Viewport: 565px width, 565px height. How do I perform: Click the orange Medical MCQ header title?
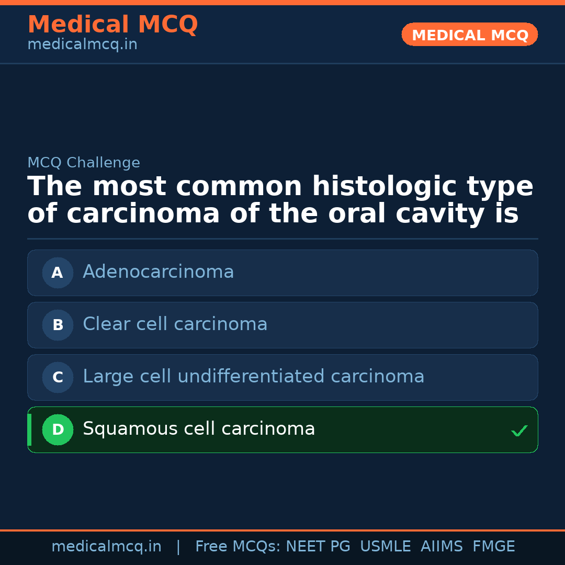[112, 25]
